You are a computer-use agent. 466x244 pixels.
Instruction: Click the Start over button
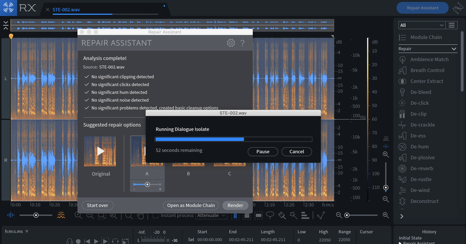point(97,206)
